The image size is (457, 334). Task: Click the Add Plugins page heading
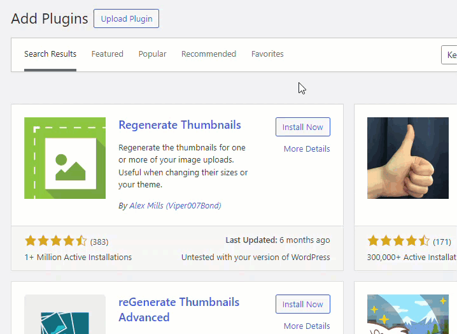tap(50, 18)
